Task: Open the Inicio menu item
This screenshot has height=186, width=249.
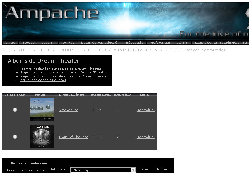Action: click(11, 42)
